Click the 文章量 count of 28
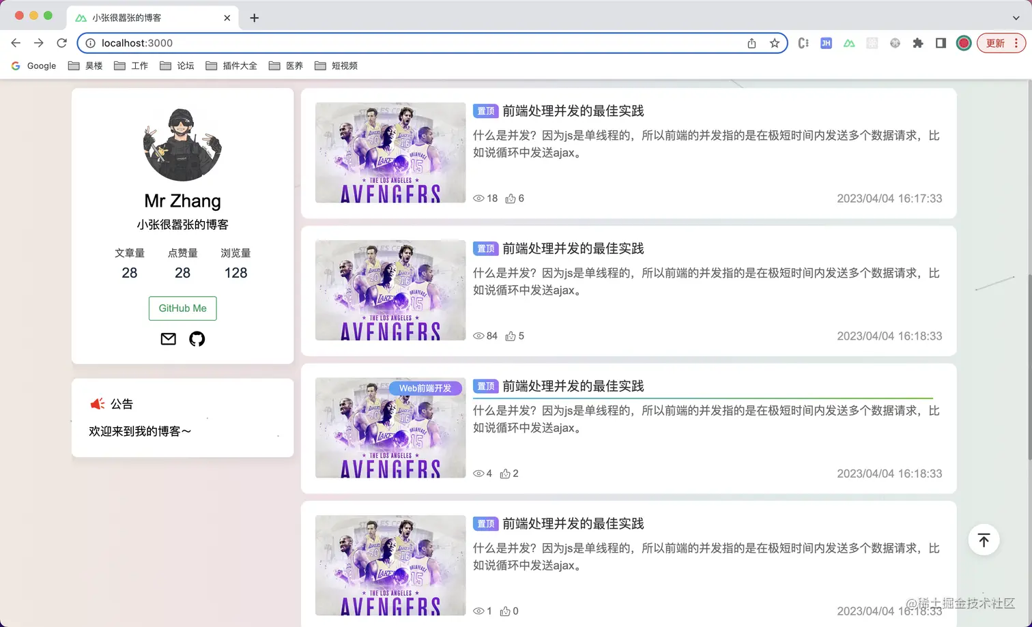This screenshot has width=1032, height=627. [x=130, y=273]
